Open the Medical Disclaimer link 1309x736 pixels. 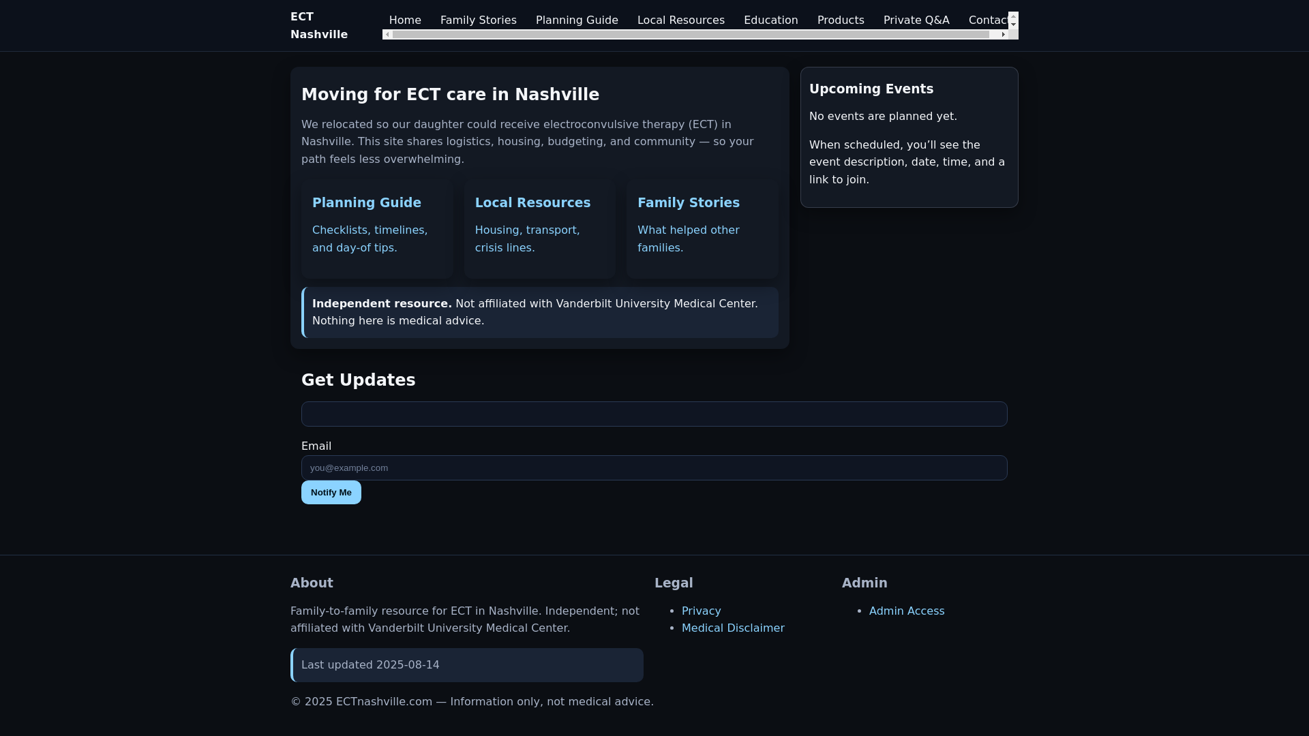click(733, 628)
